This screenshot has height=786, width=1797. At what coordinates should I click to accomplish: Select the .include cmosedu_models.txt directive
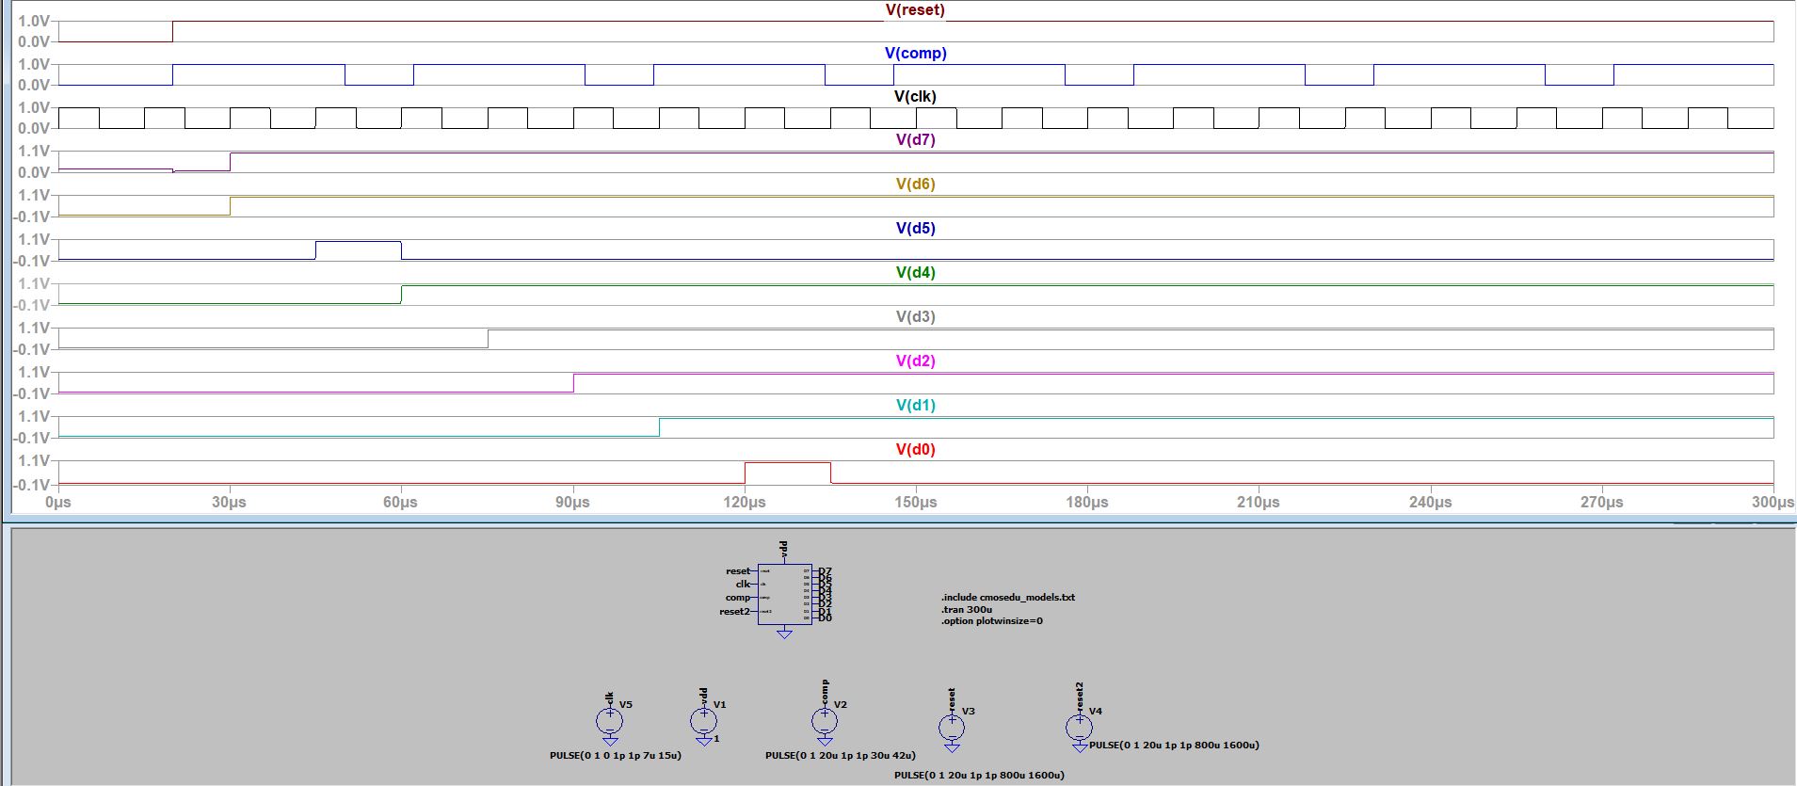coord(1007,598)
